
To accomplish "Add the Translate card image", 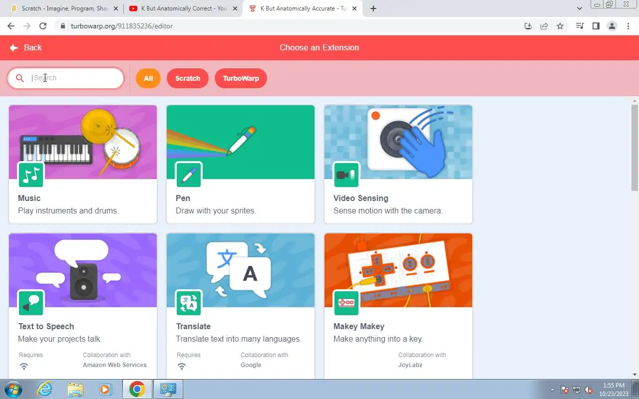I will (x=241, y=270).
